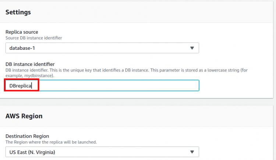
Task: Click the middle of the Replica source combo box
Action: pyautogui.click(x=102, y=48)
